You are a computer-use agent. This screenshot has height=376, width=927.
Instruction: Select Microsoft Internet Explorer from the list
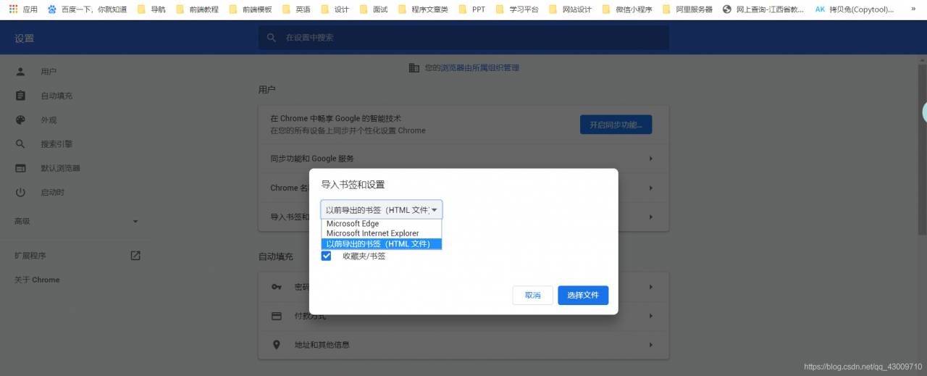coord(382,233)
